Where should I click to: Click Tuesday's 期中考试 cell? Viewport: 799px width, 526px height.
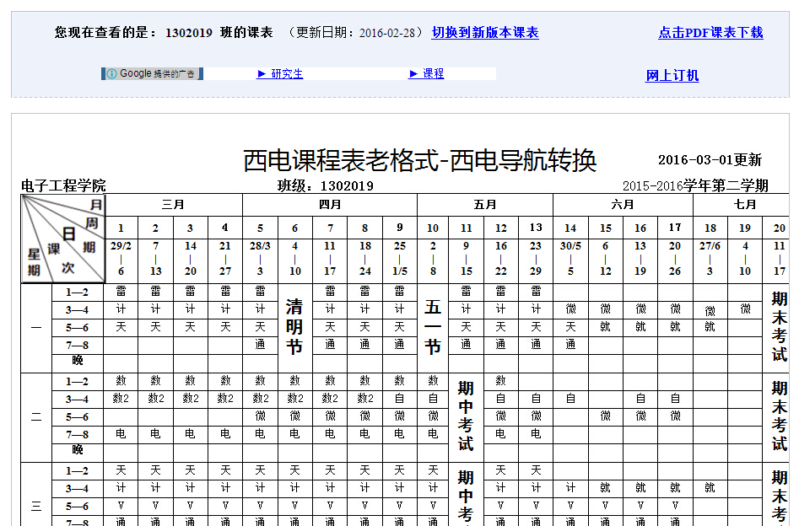[x=466, y=416]
